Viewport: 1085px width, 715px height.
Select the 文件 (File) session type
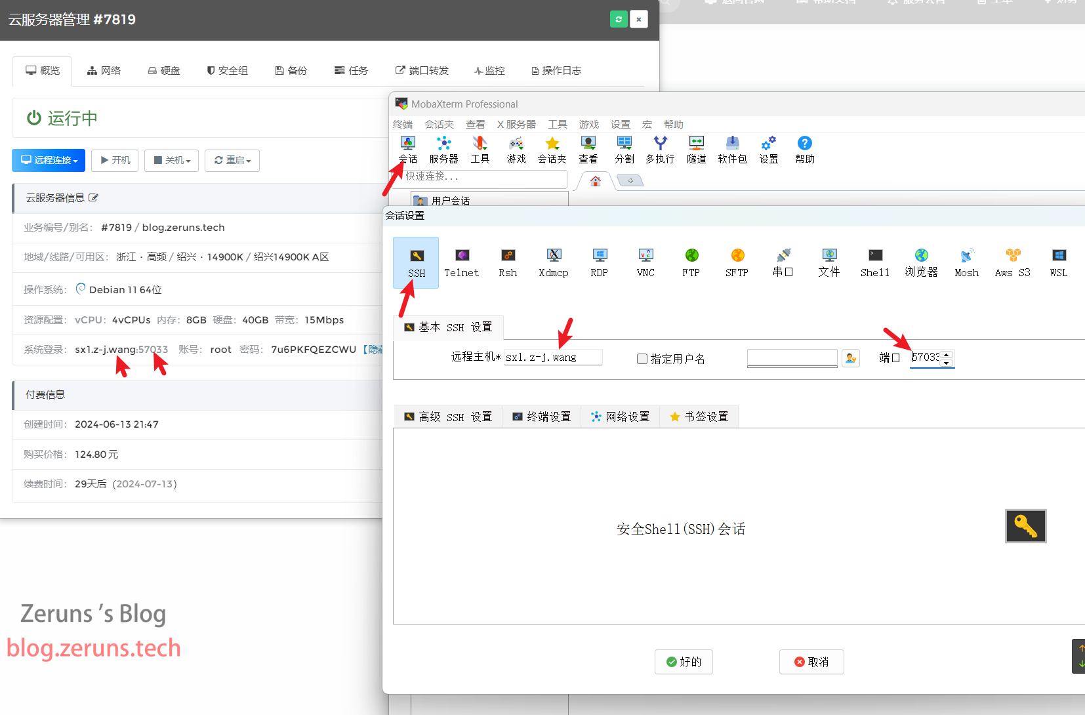click(829, 263)
